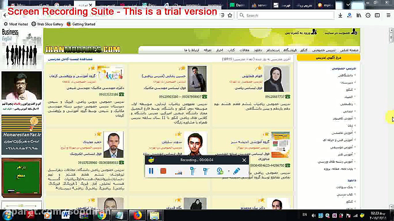Open the تعرفه navigation menu item

(x=208, y=50)
